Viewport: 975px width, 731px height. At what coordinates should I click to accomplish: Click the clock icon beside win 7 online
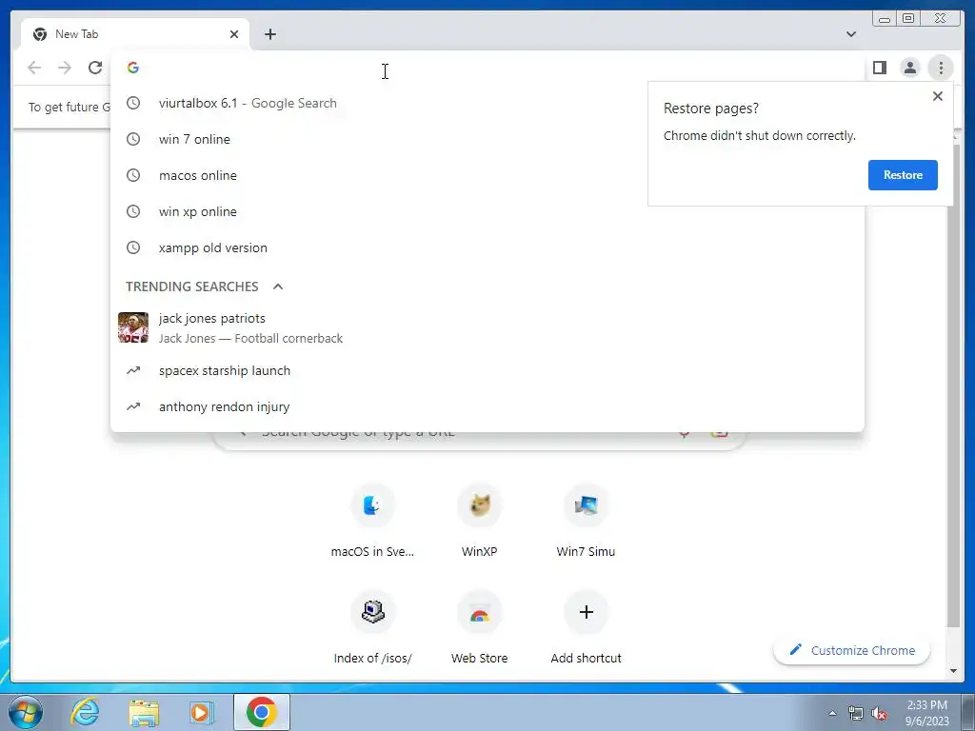(133, 139)
